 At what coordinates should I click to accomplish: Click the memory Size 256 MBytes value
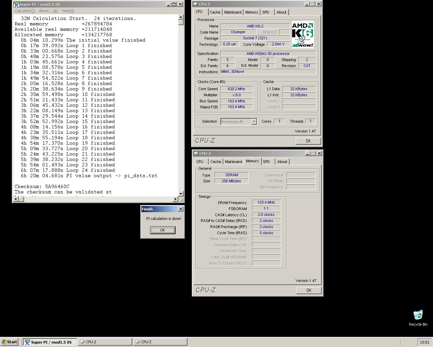[231, 181]
